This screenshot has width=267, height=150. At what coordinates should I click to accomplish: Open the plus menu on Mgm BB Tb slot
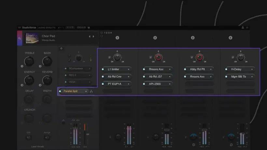click(x=252, y=77)
